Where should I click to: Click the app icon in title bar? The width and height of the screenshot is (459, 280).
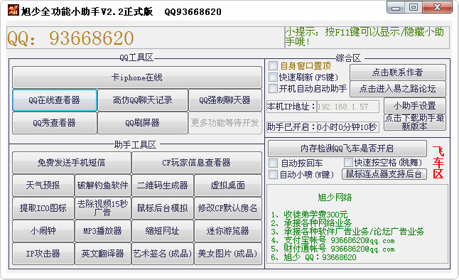[13, 10]
